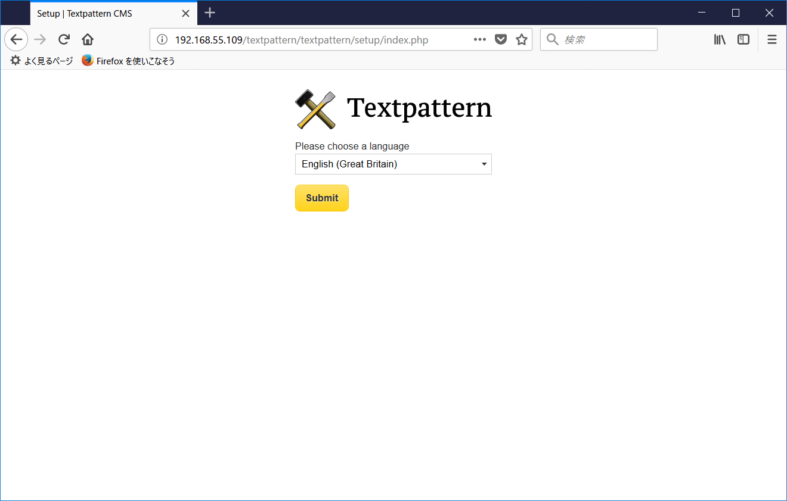Click the site information icon in address bar
Viewport: 787px width, 501px height.
coord(162,39)
